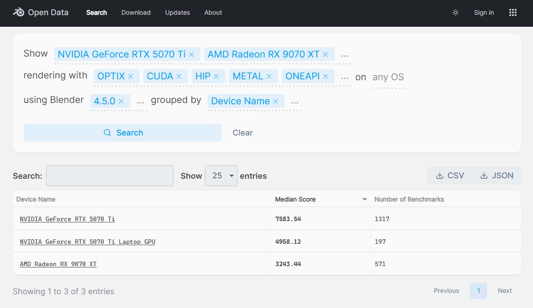Open NVIDIA GeForce RTX 5070 Ti device link
This screenshot has width=533, height=308.
[67, 219]
